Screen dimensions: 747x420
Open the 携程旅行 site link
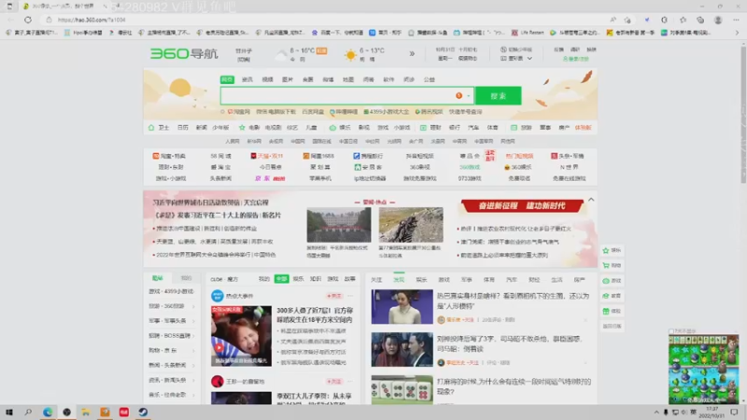tap(368, 156)
